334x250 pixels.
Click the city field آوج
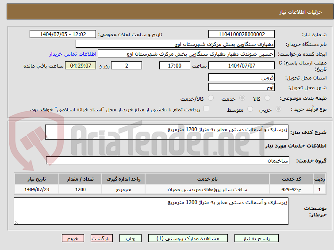point(242,87)
